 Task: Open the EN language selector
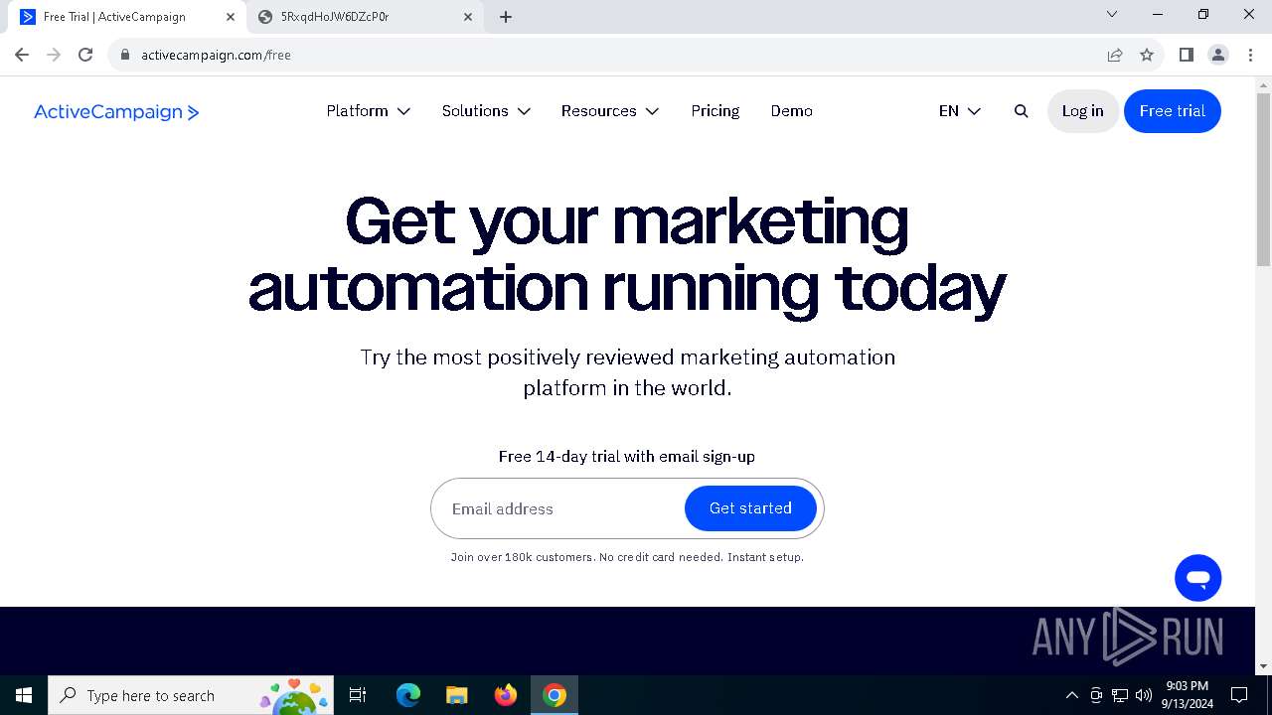click(959, 111)
